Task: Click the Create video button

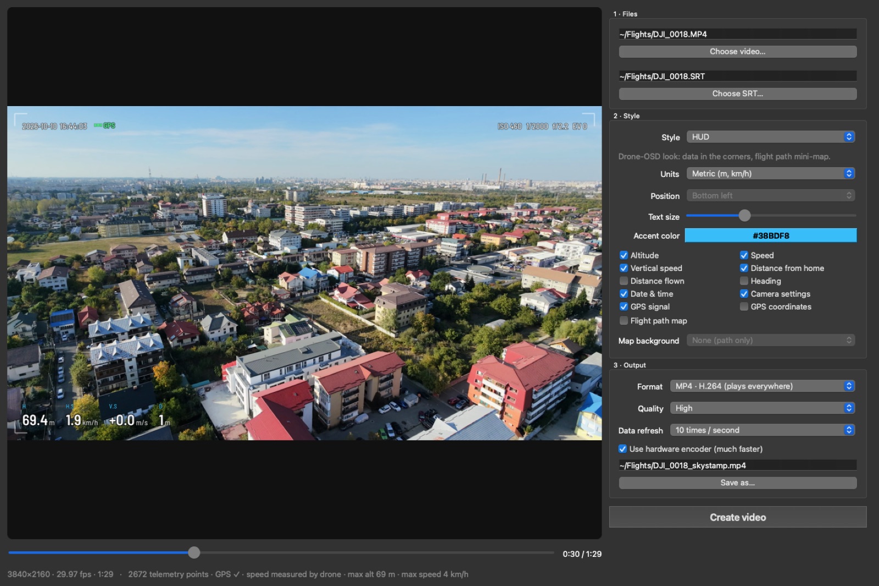Action: point(737,517)
